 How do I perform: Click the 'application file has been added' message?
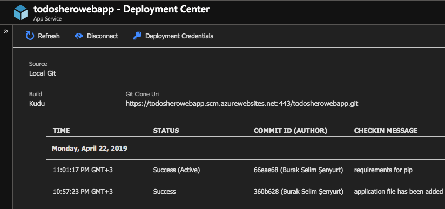[x=399, y=192]
